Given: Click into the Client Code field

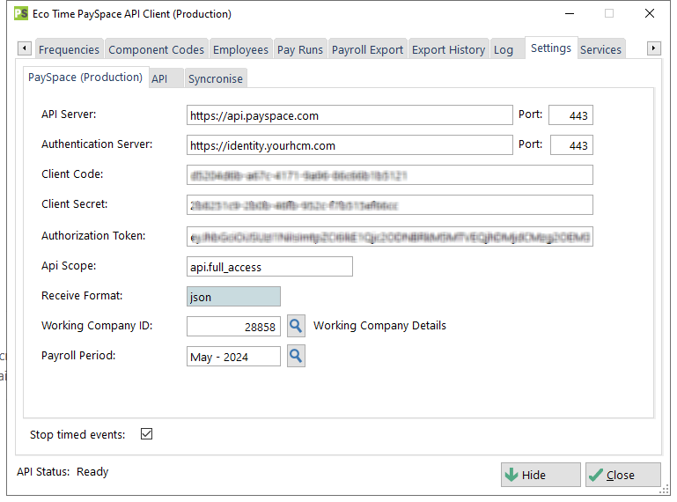Looking at the screenshot, I should (x=390, y=175).
